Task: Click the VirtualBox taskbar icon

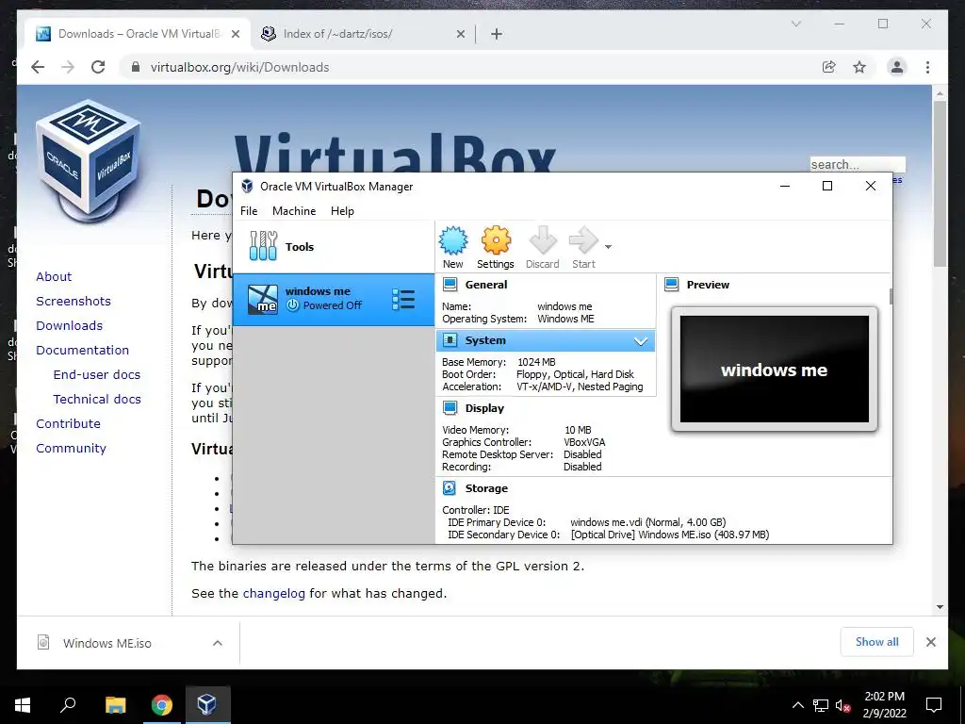Action: tap(206, 705)
